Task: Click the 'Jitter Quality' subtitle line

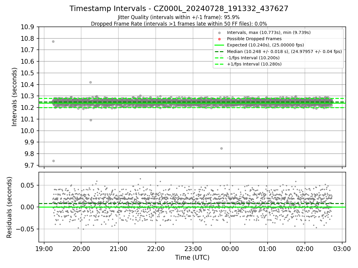Action: [x=179, y=17]
